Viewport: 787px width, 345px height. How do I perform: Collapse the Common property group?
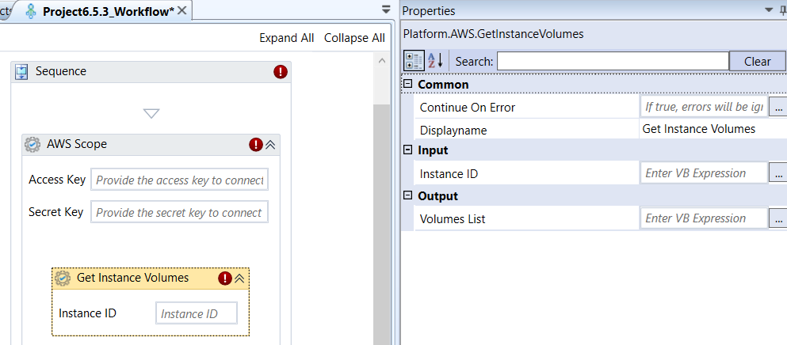click(408, 84)
